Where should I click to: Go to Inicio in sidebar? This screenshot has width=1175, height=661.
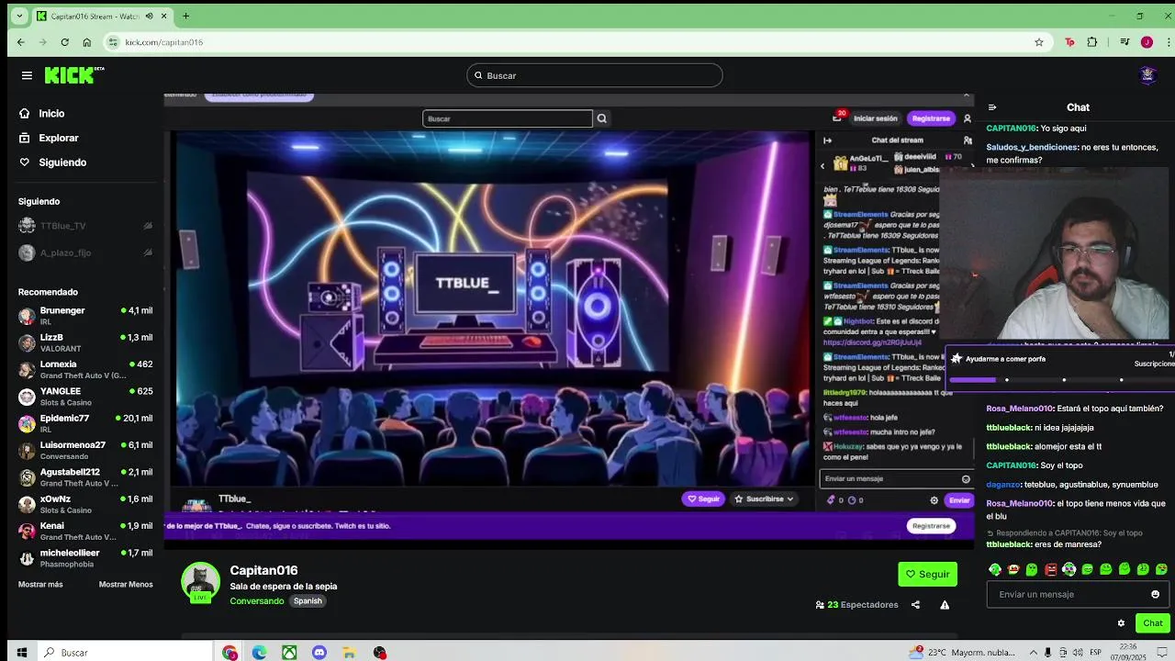coord(51,113)
